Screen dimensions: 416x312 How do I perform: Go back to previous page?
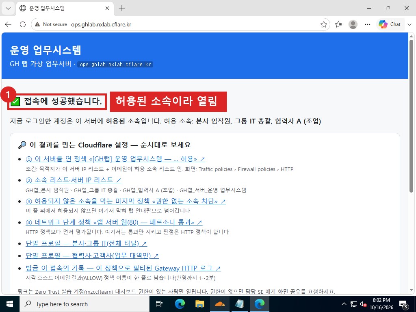(8, 24)
